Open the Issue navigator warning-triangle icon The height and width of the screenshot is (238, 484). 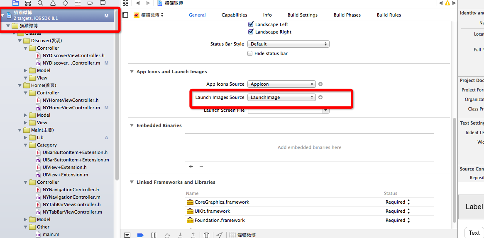[53, 3]
